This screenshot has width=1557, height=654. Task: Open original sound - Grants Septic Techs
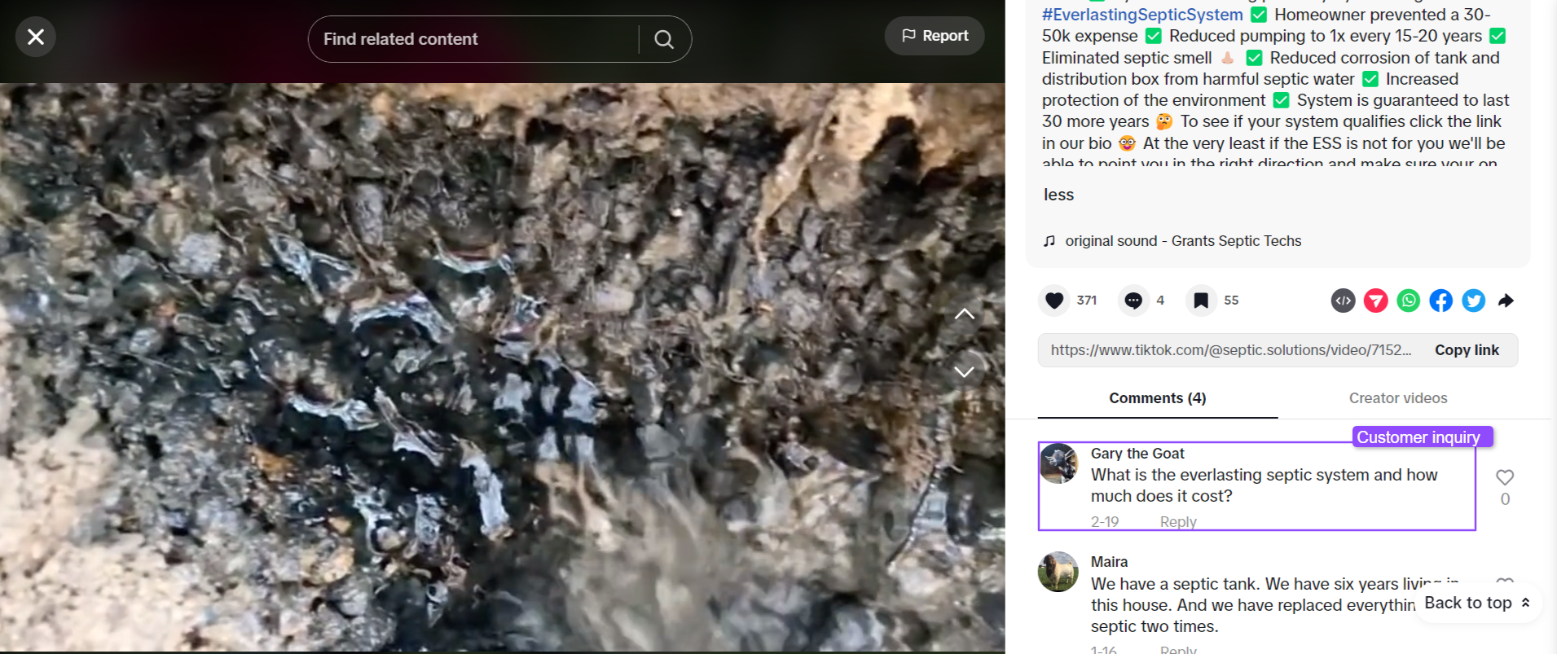1183,241
